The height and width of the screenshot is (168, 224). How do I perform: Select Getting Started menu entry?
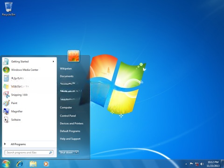(x=29, y=62)
